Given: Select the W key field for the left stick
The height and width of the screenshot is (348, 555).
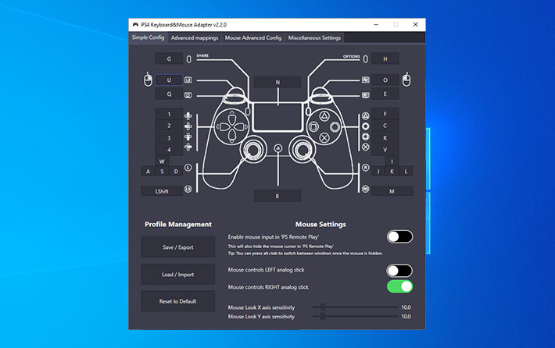Looking at the screenshot, I should coord(162,161).
